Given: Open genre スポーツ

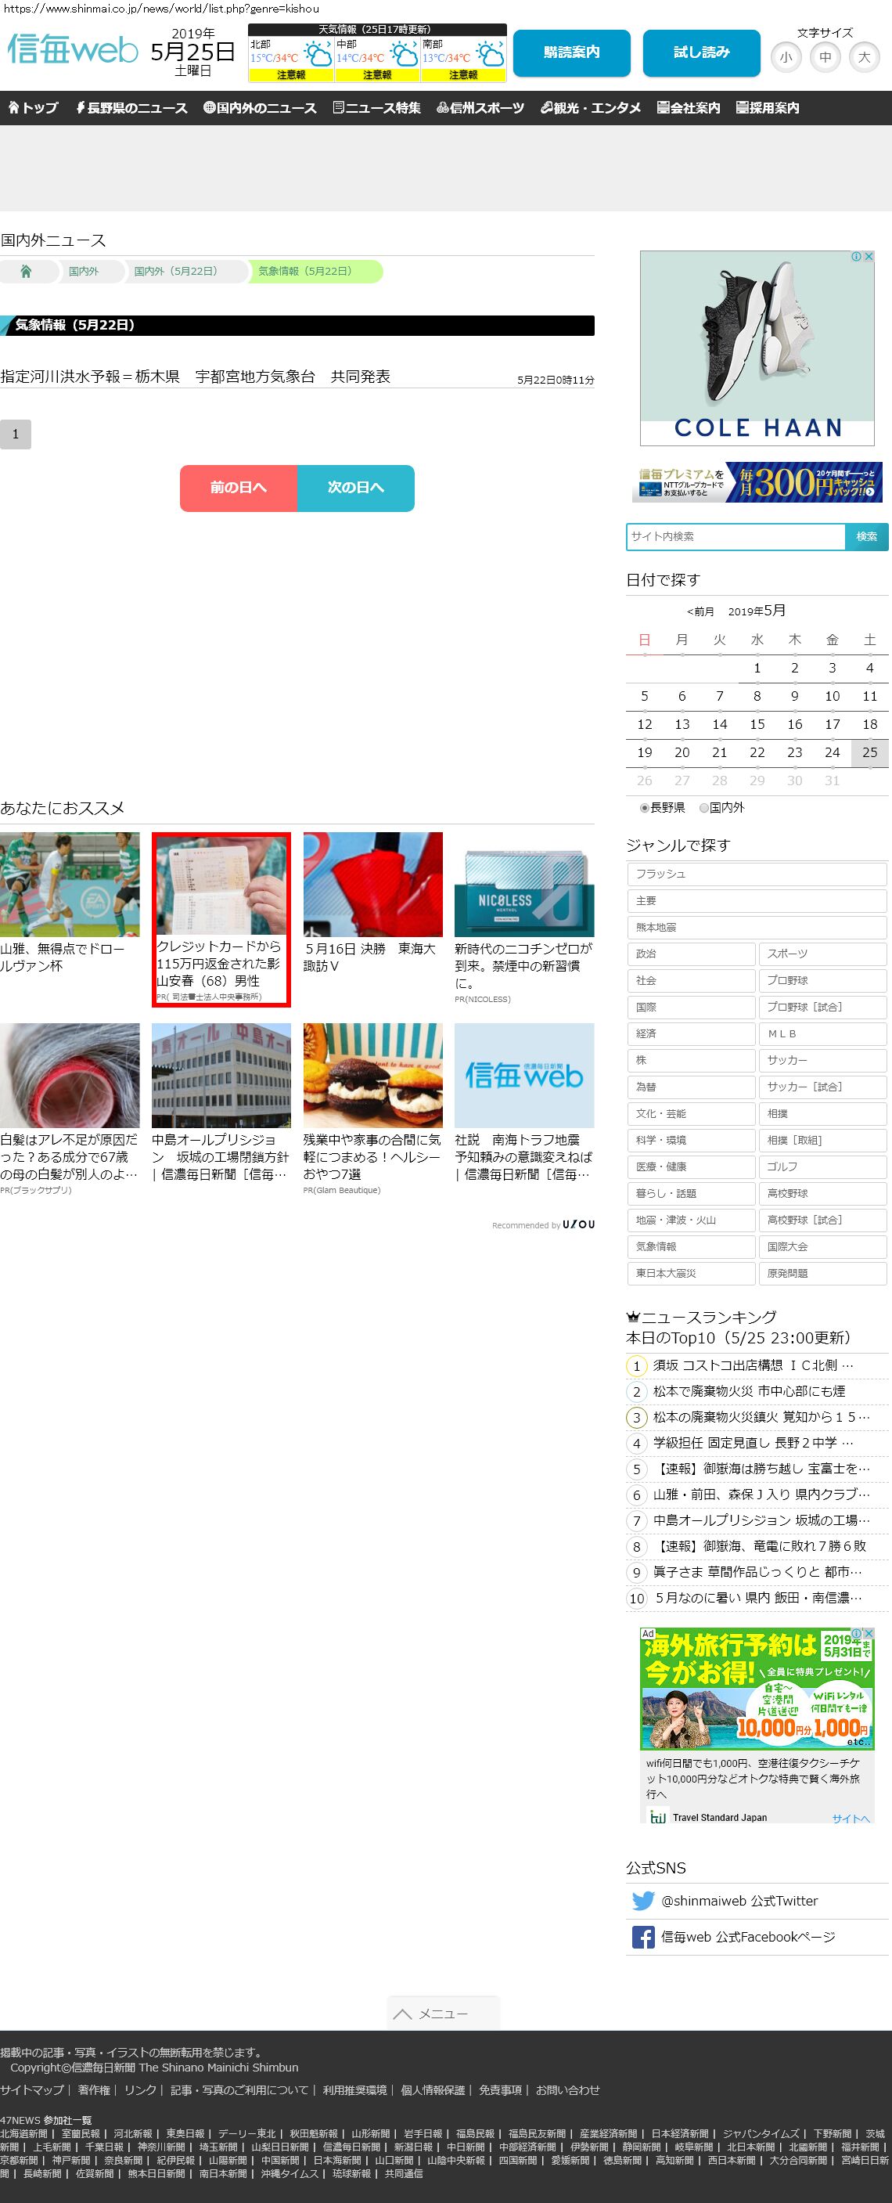Looking at the screenshot, I should (823, 954).
